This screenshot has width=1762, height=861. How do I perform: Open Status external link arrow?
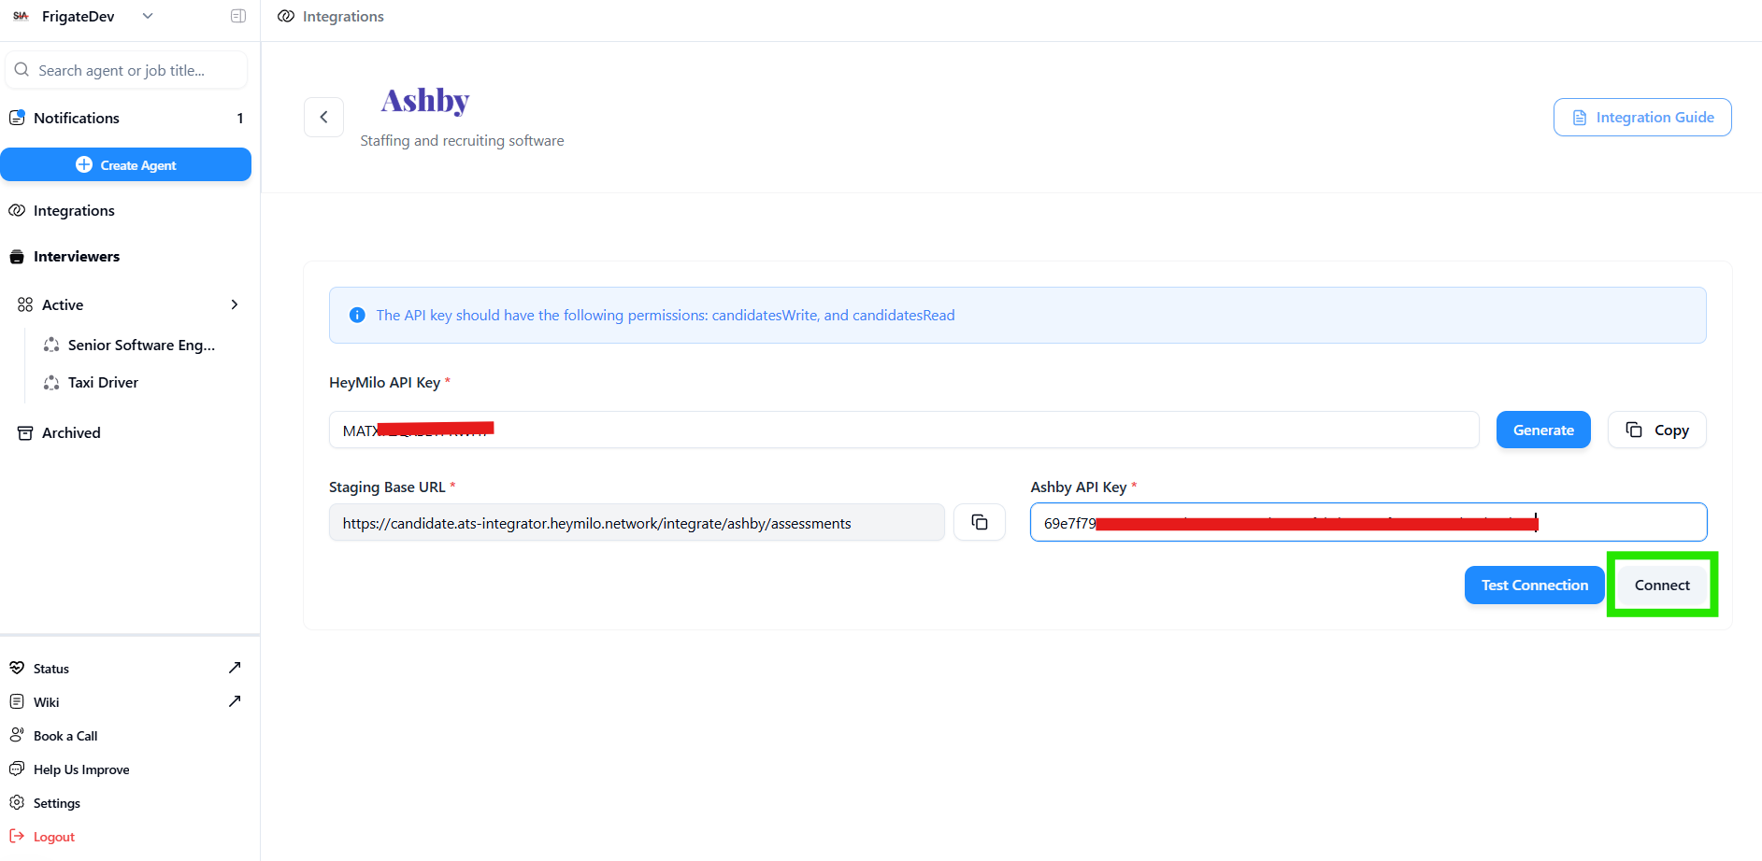tap(235, 668)
